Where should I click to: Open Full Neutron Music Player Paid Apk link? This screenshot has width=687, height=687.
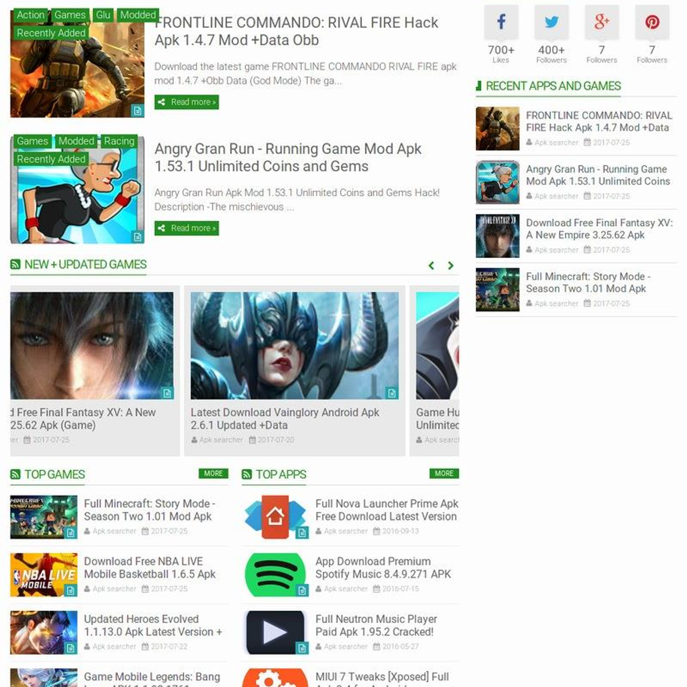point(376,626)
